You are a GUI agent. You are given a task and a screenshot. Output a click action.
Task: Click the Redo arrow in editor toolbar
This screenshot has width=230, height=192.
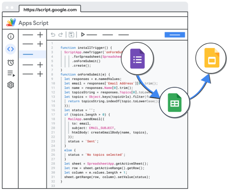click(x=61, y=35)
